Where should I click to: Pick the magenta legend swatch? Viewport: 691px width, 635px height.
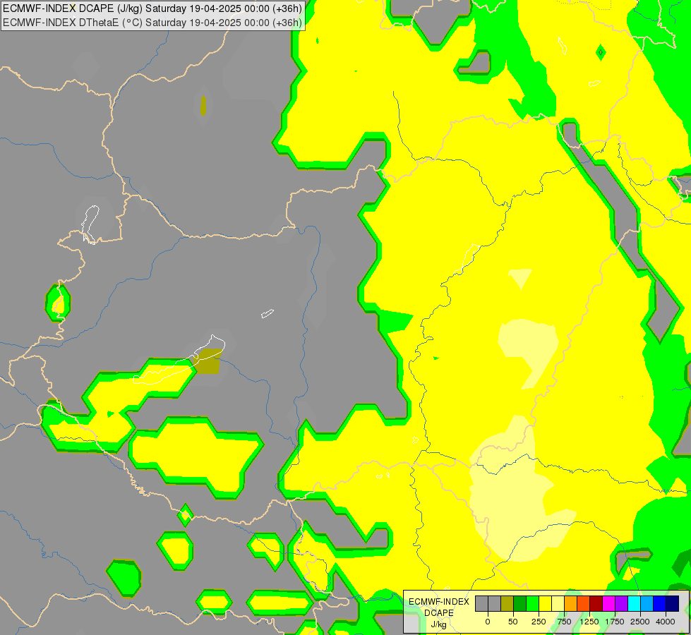click(609, 603)
